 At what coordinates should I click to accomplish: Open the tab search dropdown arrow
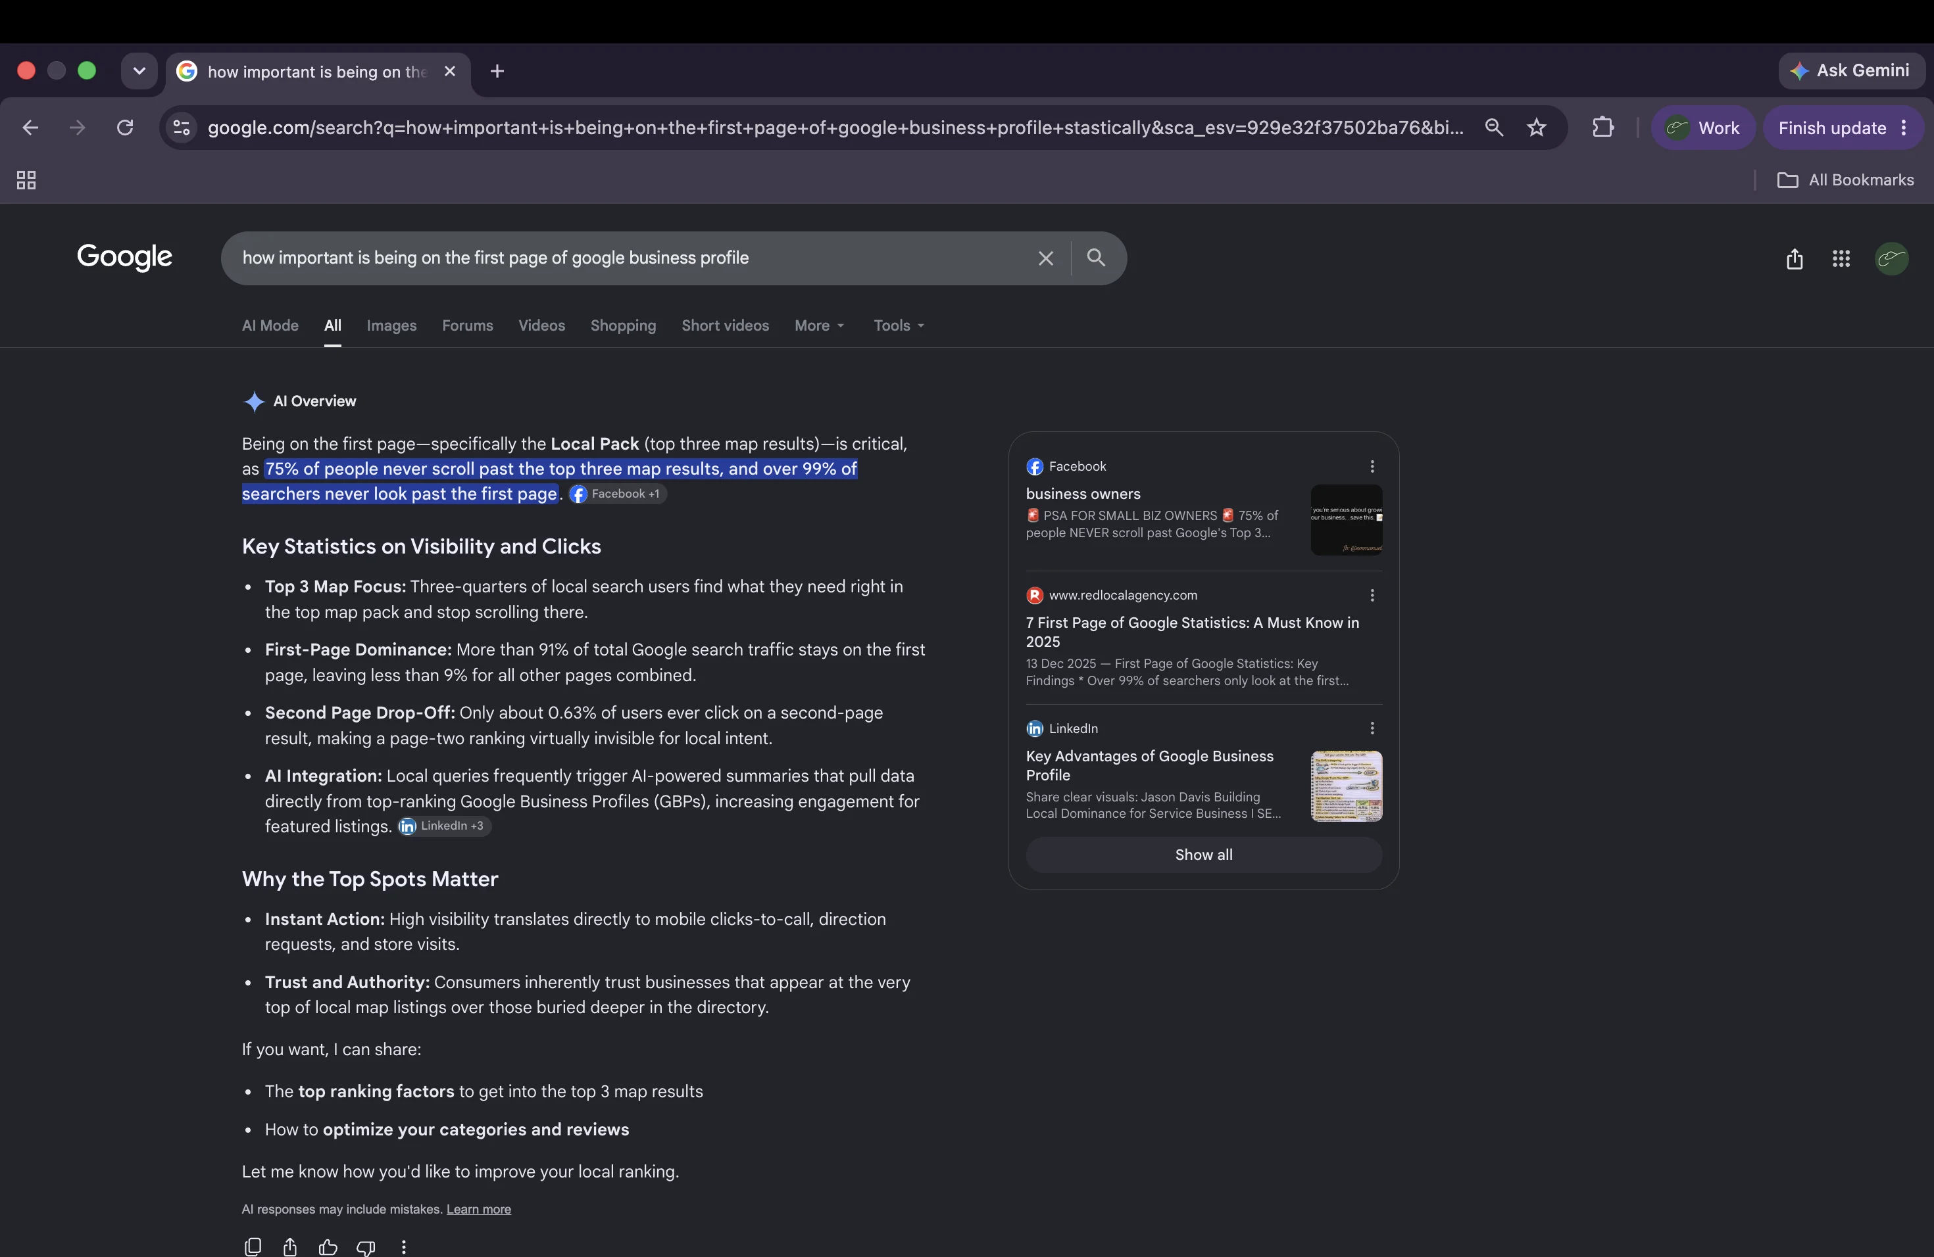[x=139, y=72]
